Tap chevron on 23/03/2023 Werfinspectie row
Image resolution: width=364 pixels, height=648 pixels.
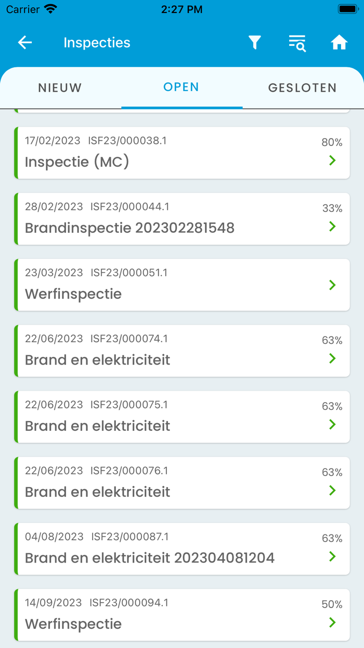tap(333, 285)
